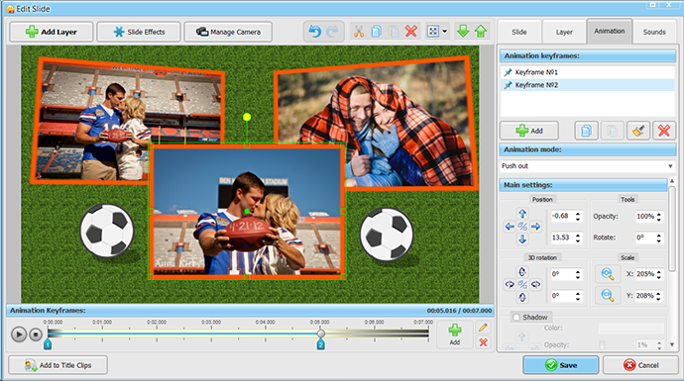The width and height of the screenshot is (684, 381).
Task: Click the Undo arrow icon
Action: (314, 32)
